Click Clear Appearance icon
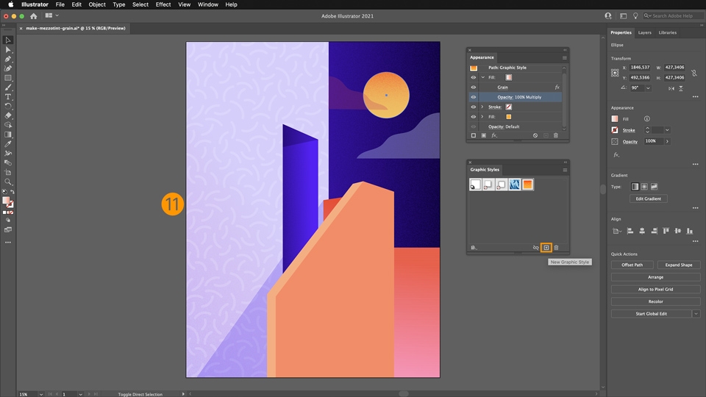Screen dimensions: 706x397 tap(535, 135)
